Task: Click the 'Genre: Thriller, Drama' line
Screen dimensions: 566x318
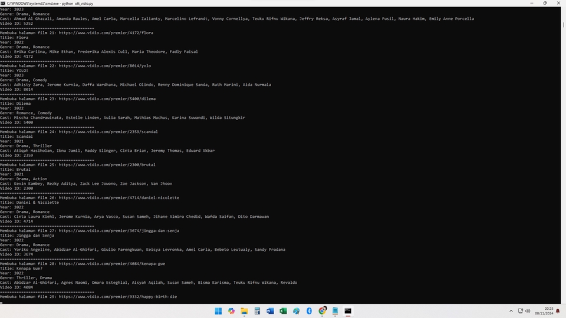Action: tap(26, 278)
